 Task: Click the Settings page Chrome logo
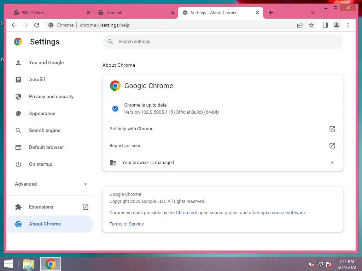point(18,42)
